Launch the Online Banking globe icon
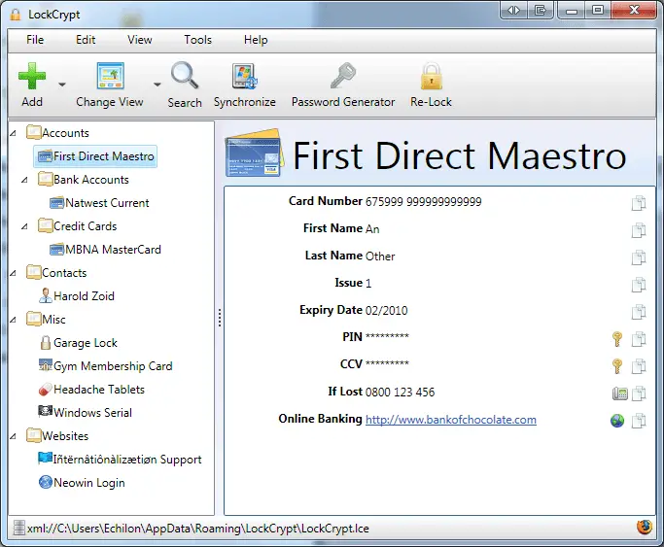The width and height of the screenshot is (664, 547). coord(617,421)
